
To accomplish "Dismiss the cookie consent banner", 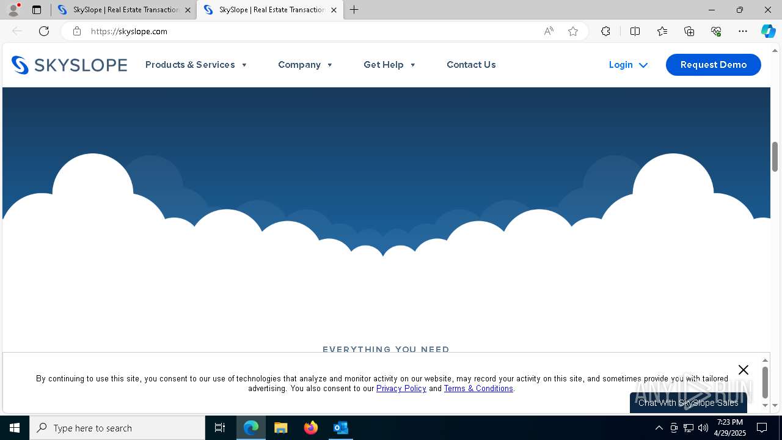I will point(743,370).
